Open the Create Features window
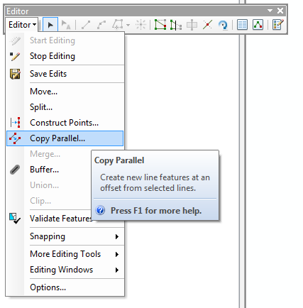The width and height of the screenshot is (303, 308). tap(277, 25)
